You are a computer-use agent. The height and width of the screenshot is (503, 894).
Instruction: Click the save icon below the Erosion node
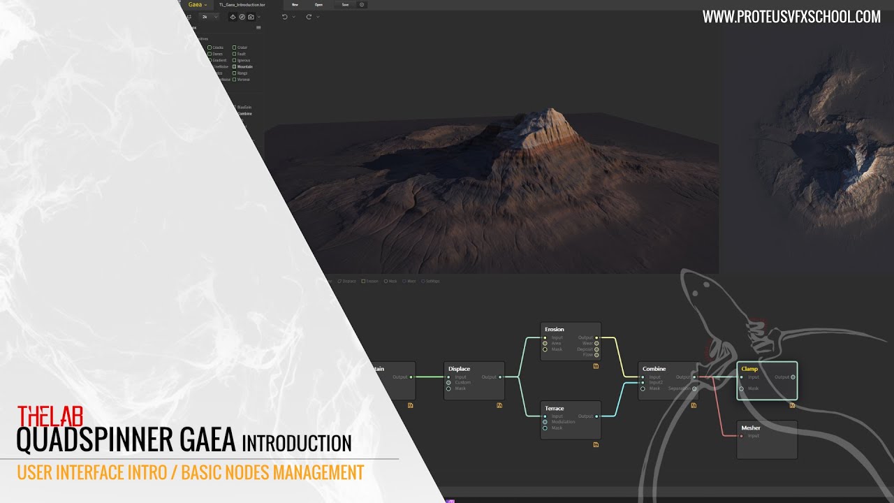point(596,365)
